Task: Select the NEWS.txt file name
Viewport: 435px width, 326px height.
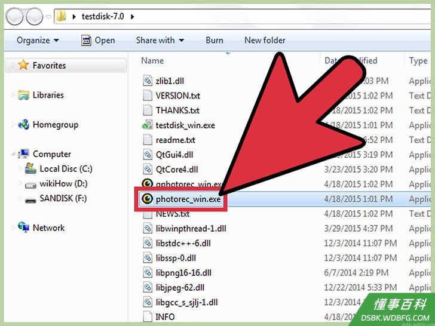Action: click(x=173, y=214)
